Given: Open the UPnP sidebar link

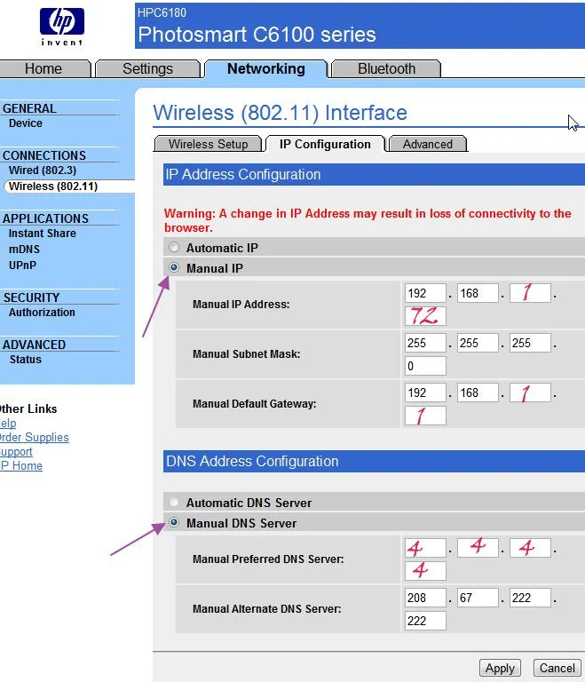Looking at the screenshot, I should (22, 265).
